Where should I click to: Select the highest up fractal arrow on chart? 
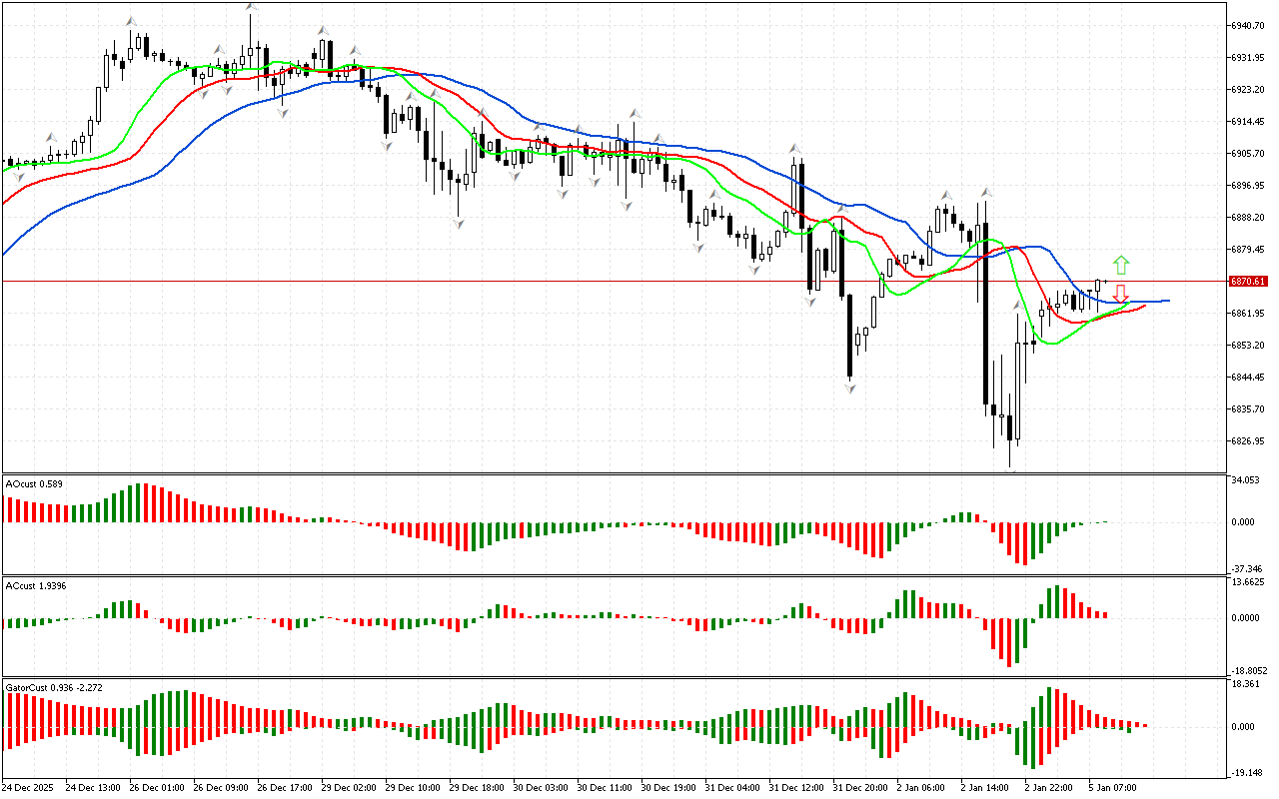(x=251, y=8)
